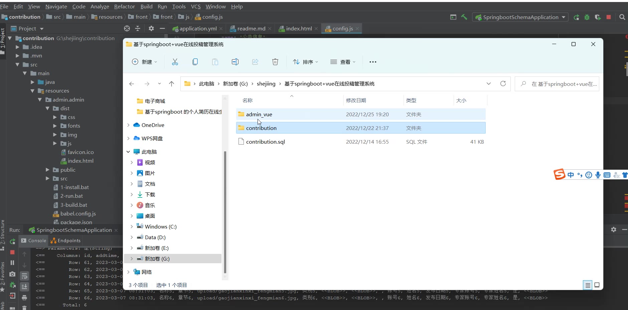
Task: Click the 新建 (New) button in Explorer
Action: tap(144, 62)
